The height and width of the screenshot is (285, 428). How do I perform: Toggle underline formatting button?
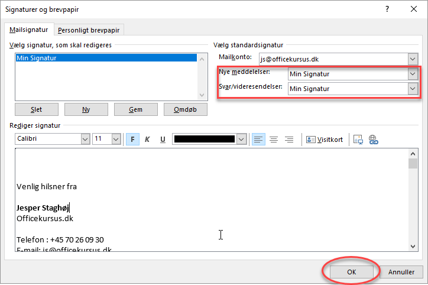pos(163,140)
